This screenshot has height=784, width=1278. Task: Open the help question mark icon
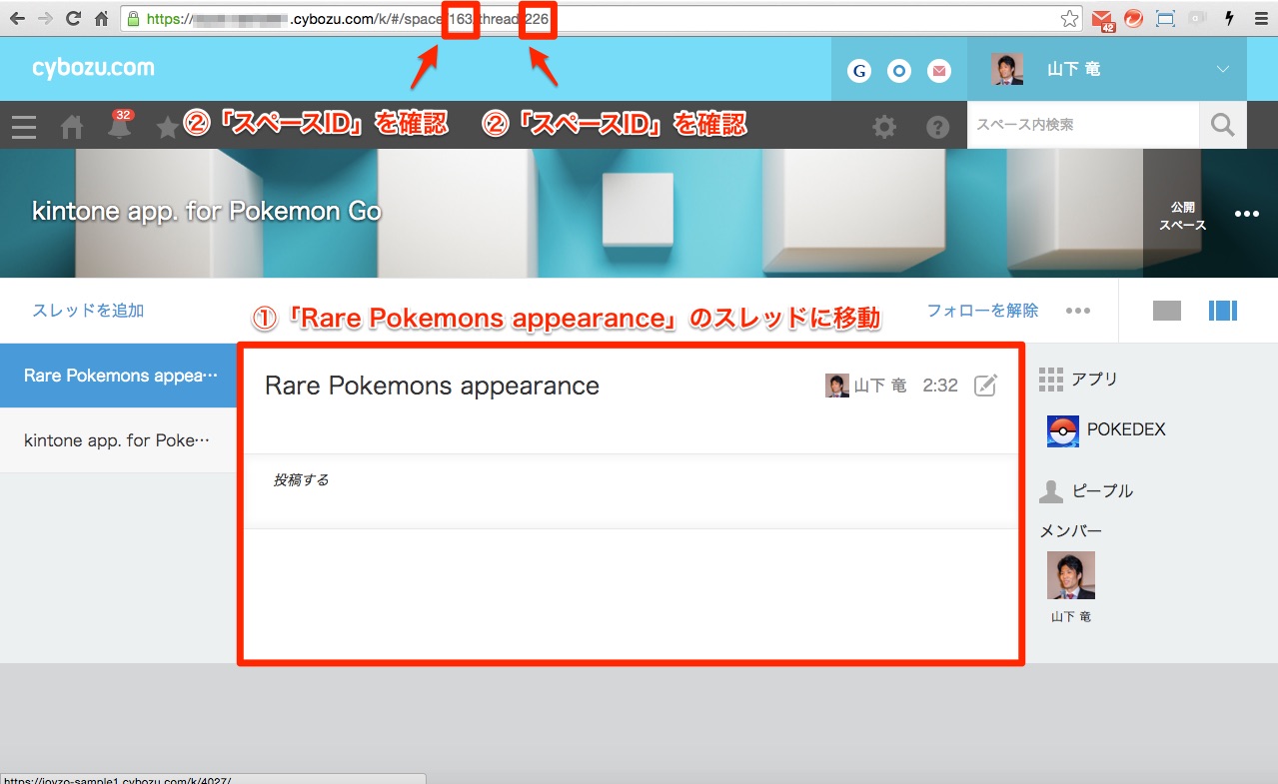937,127
